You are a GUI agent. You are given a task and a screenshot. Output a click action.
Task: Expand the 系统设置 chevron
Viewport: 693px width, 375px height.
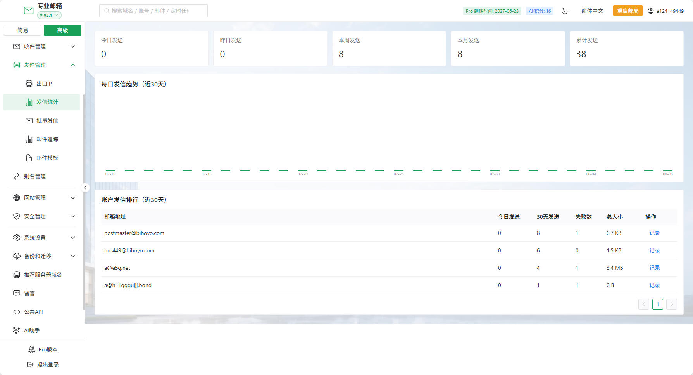coord(73,238)
